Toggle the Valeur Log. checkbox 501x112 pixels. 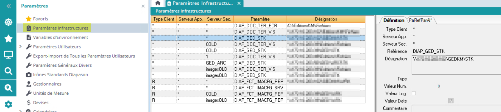point(414,93)
